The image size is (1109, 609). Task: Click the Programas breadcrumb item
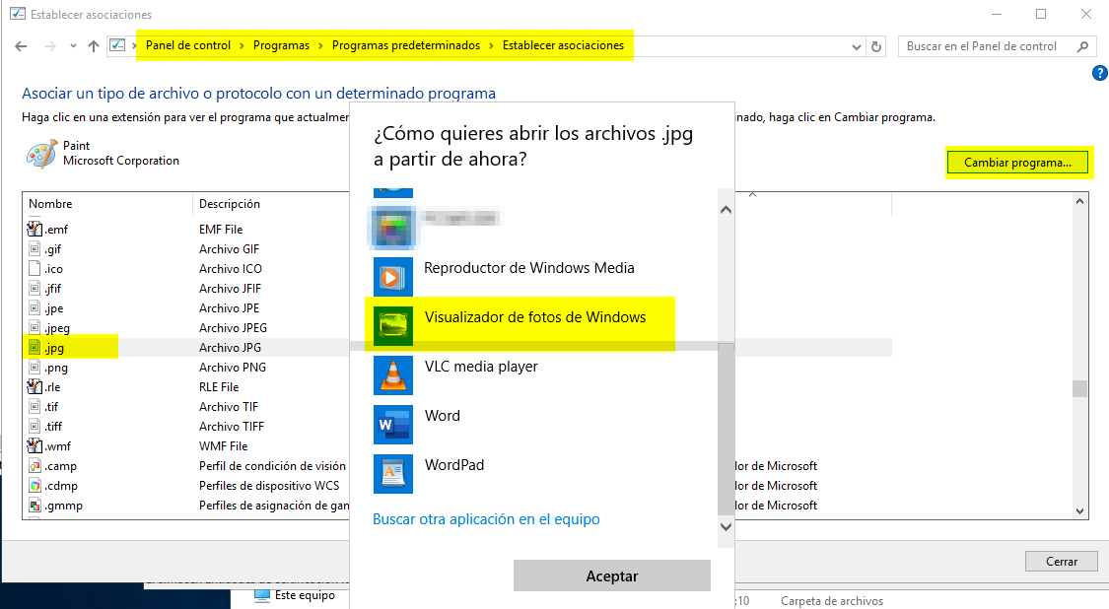[281, 45]
